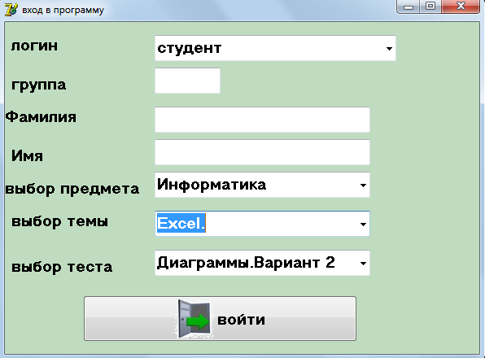Click the Delphi app icon in title bar
The image size is (485, 358).
point(11,10)
